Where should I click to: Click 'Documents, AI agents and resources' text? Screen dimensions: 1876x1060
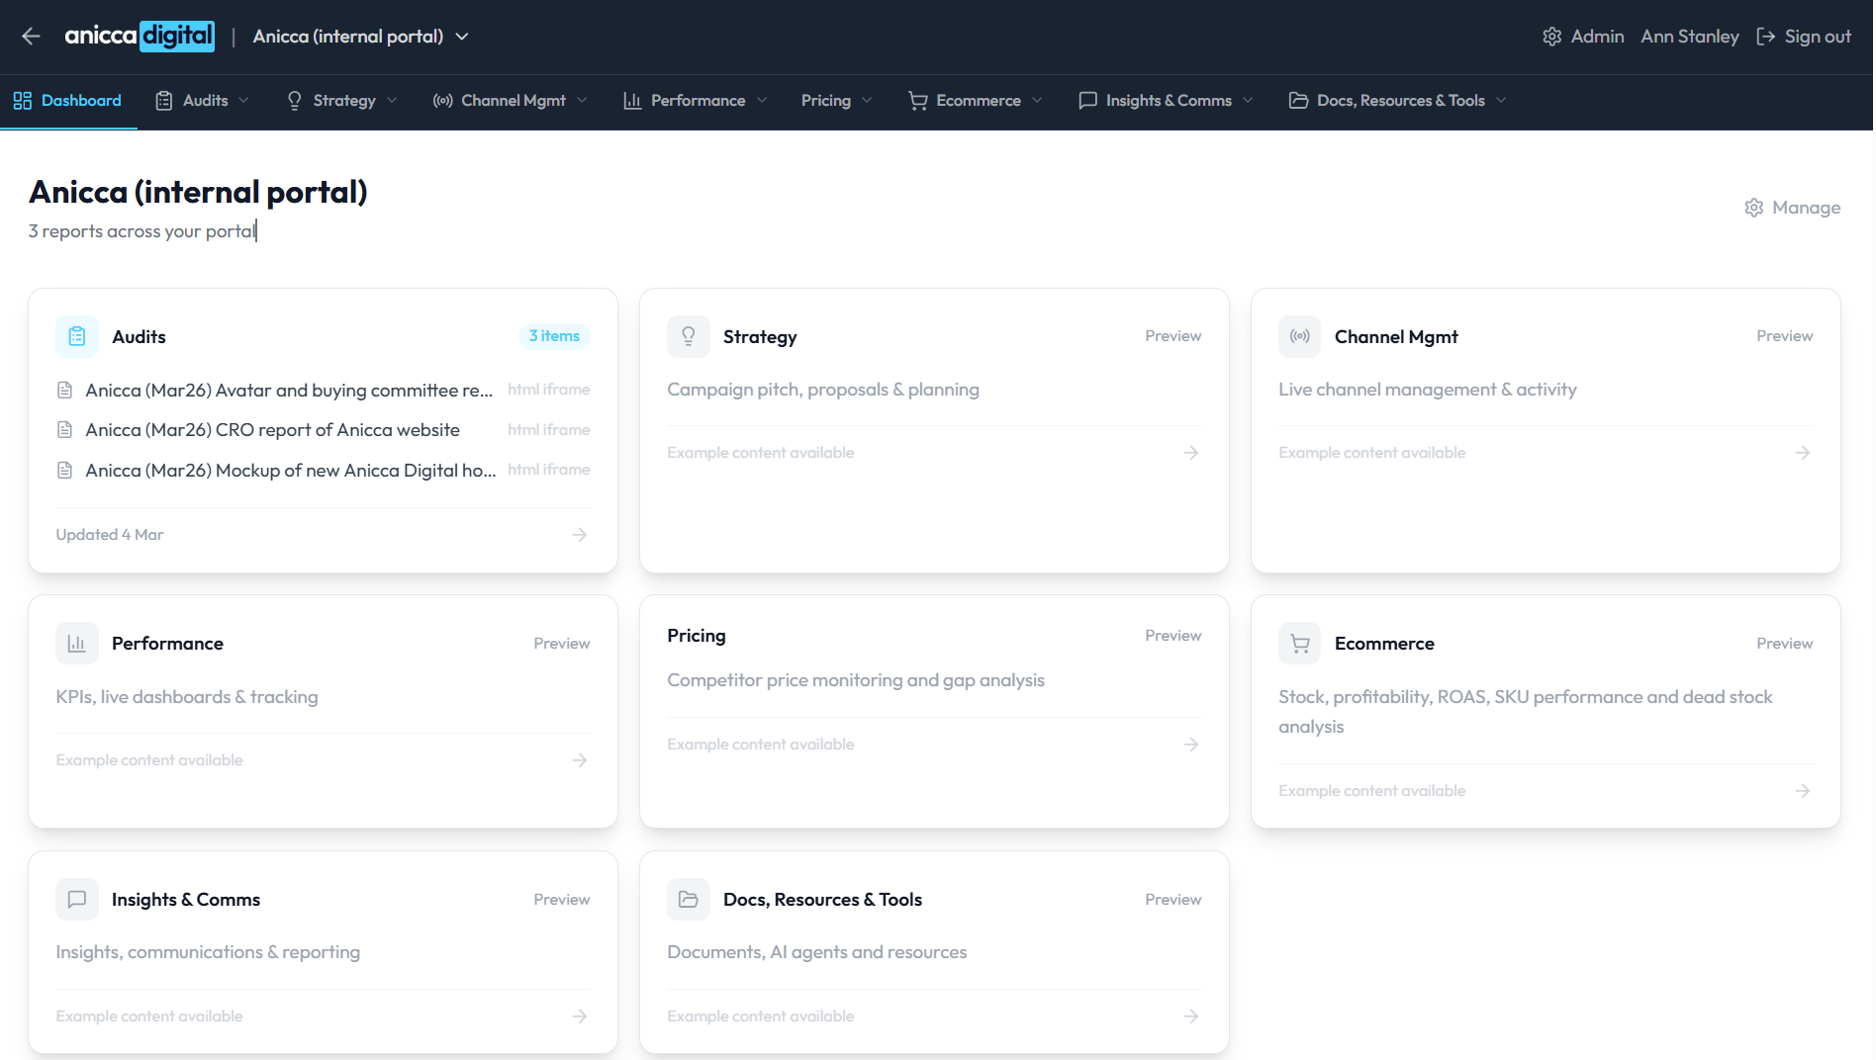(817, 952)
